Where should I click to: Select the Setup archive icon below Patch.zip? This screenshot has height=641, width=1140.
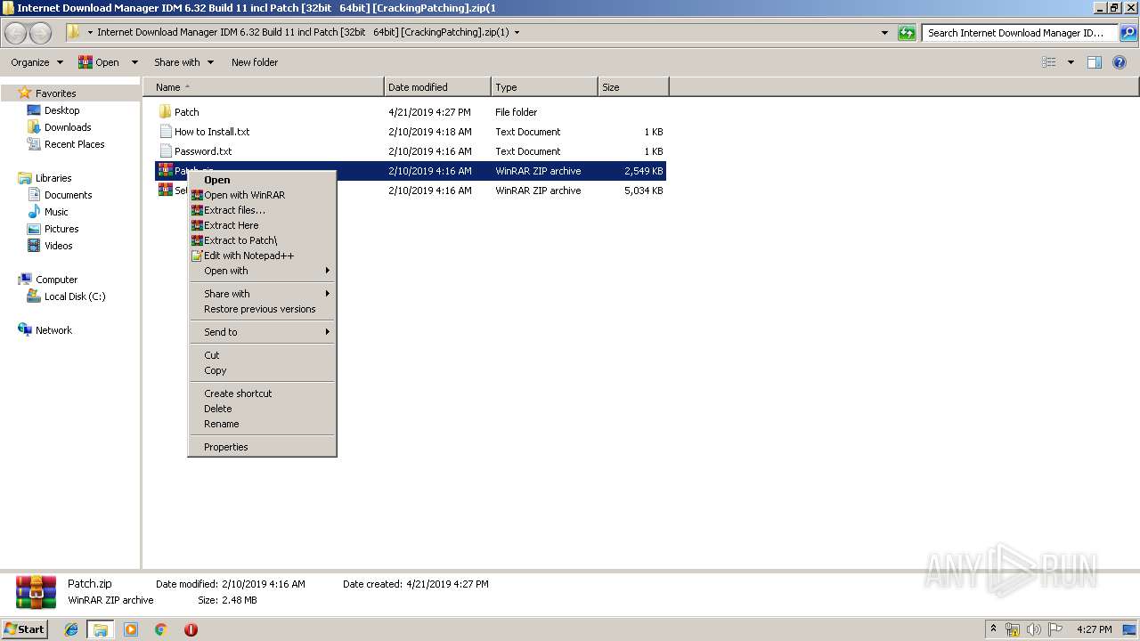point(165,191)
